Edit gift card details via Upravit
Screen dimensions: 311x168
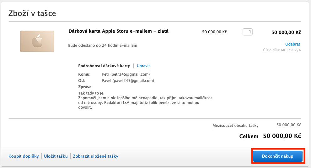[143, 66]
